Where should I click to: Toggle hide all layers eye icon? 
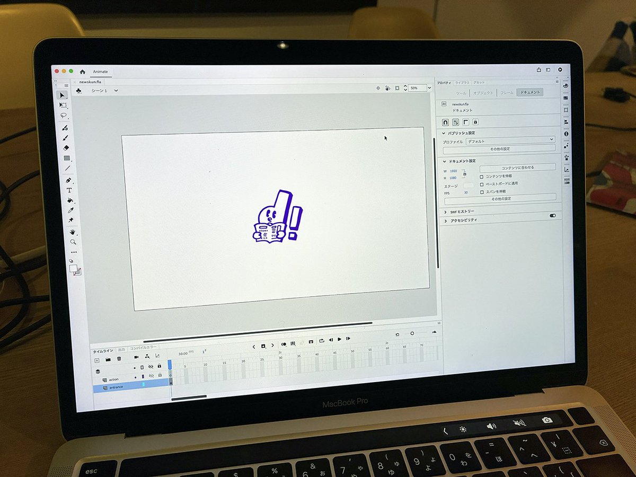[151, 366]
